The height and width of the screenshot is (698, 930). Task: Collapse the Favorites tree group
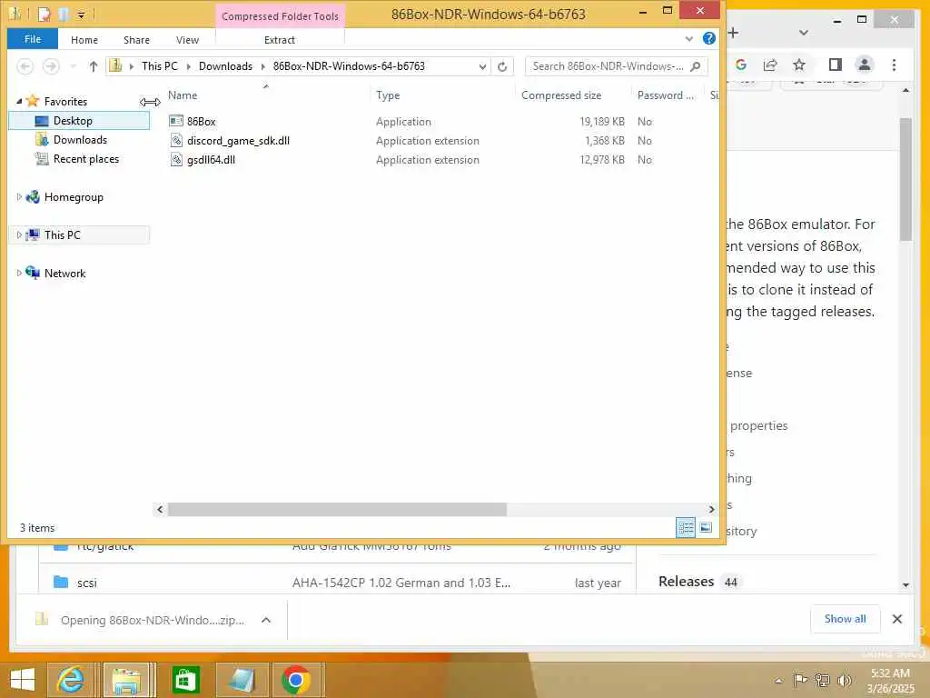click(x=19, y=102)
